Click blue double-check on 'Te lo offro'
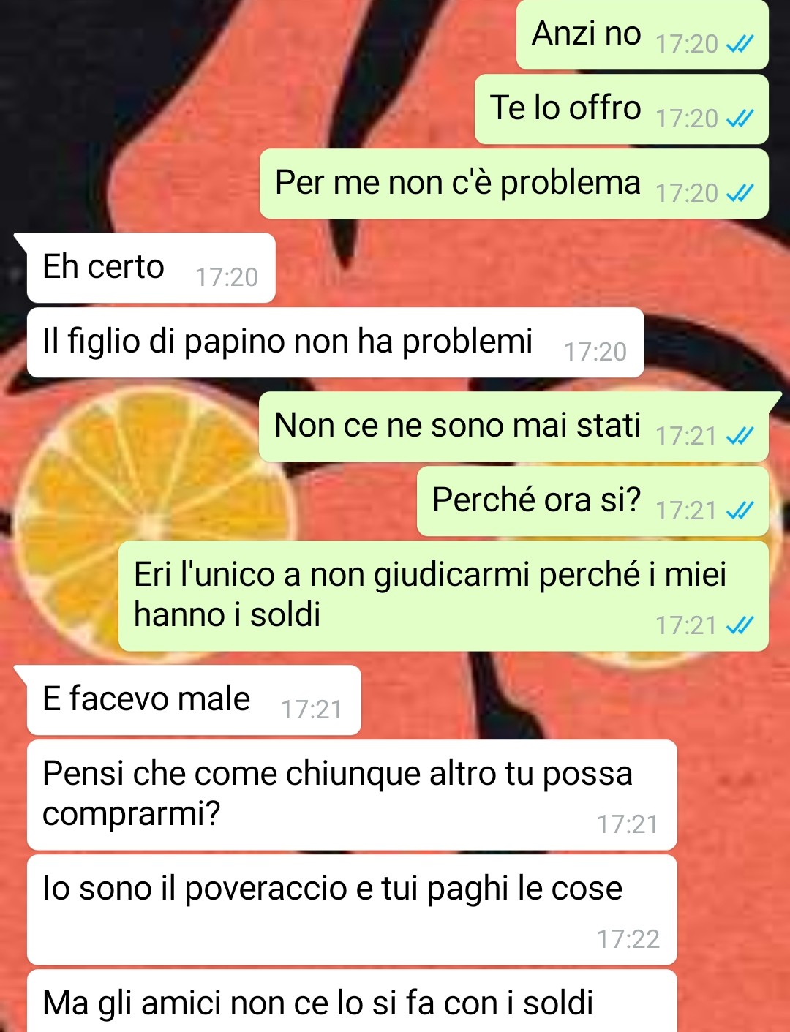This screenshot has width=790, height=1032. point(740,119)
